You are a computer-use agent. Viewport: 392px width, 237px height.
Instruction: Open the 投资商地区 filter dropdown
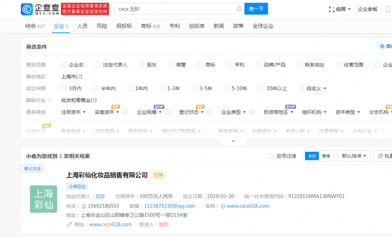278,112
